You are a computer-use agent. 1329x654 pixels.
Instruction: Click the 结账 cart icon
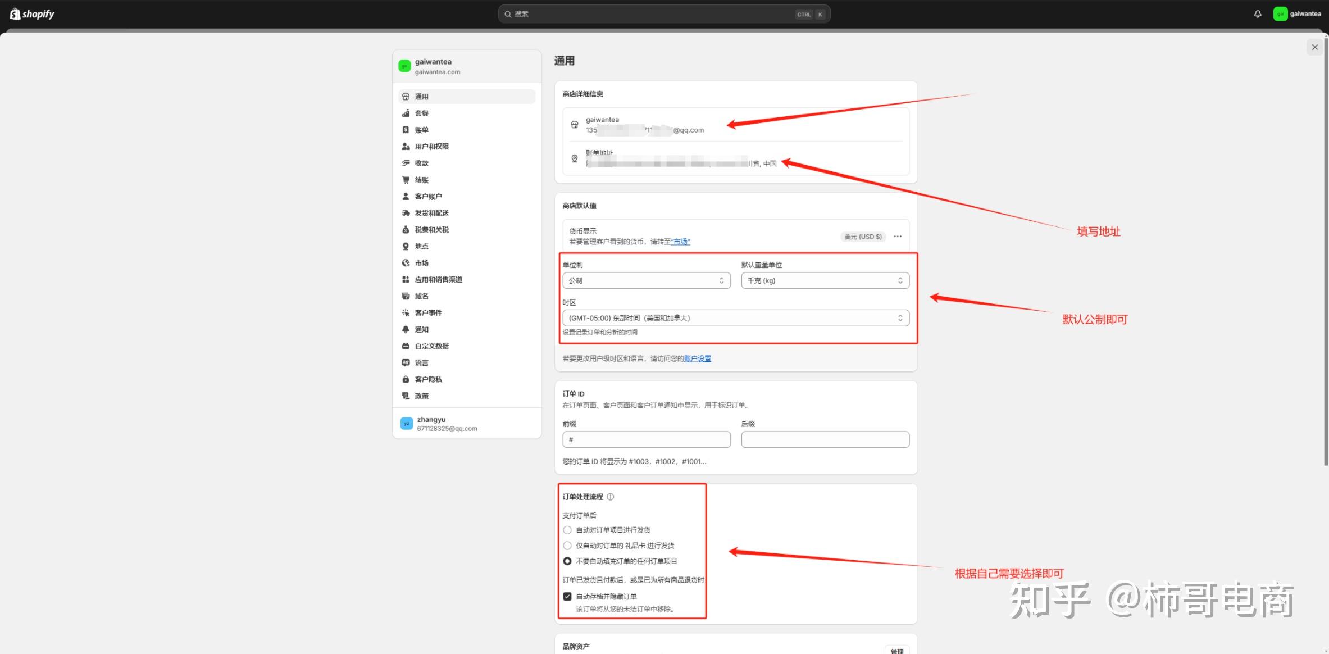[x=406, y=180]
